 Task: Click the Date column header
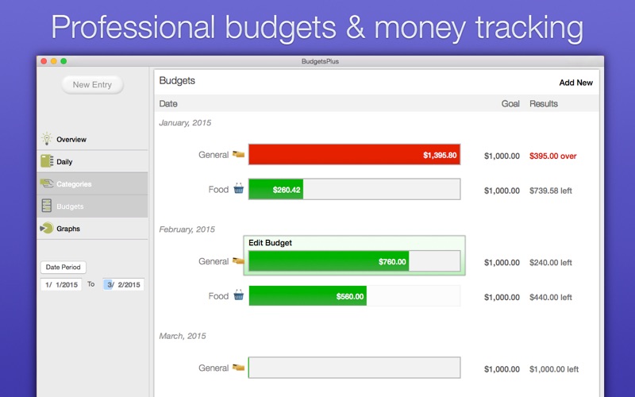168,104
